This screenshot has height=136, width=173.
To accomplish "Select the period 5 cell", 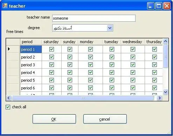I will tap(31, 80).
